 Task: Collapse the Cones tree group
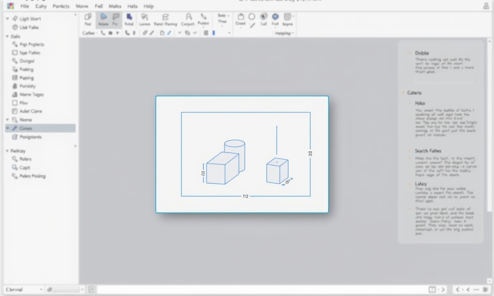pyautogui.click(x=7, y=128)
